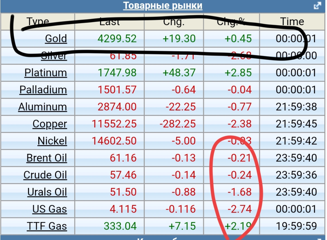327x240 pixels.
Task: Open the Platinum commodity link
Action: click(46, 73)
